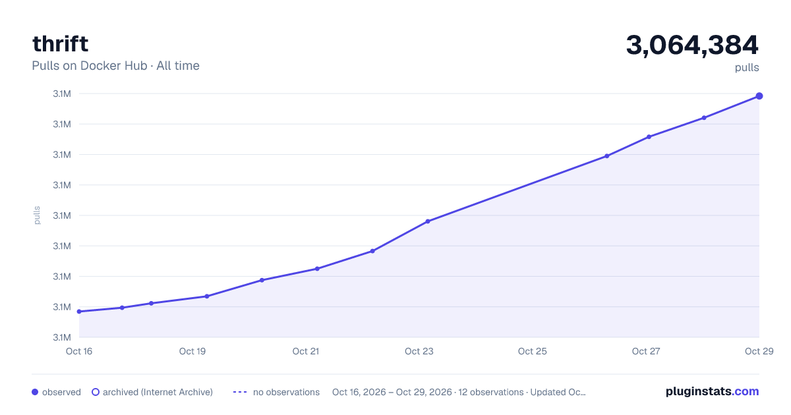Click the 'archived (Internet Archive)' legend label

tap(158, 392)
